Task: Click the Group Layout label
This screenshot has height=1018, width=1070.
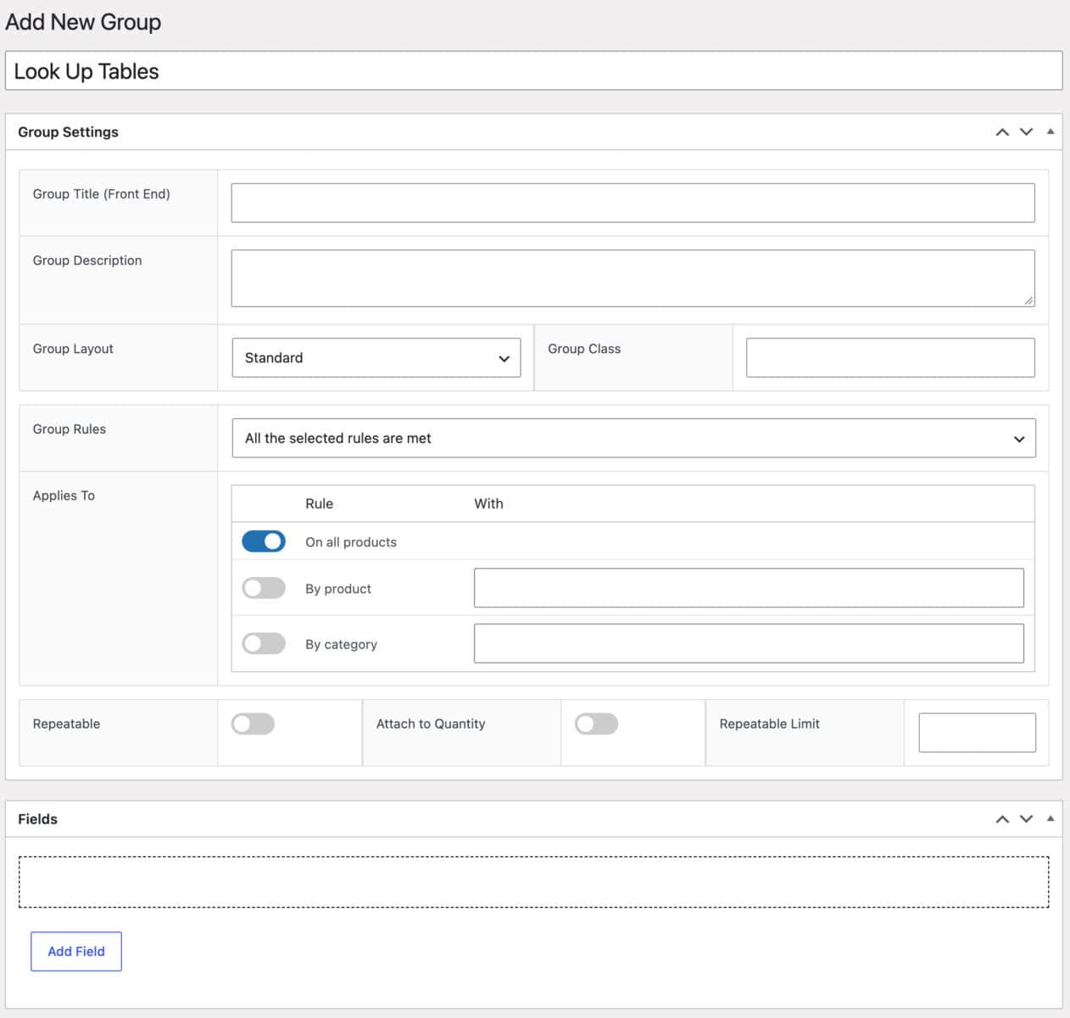Action: pos(73,349)
